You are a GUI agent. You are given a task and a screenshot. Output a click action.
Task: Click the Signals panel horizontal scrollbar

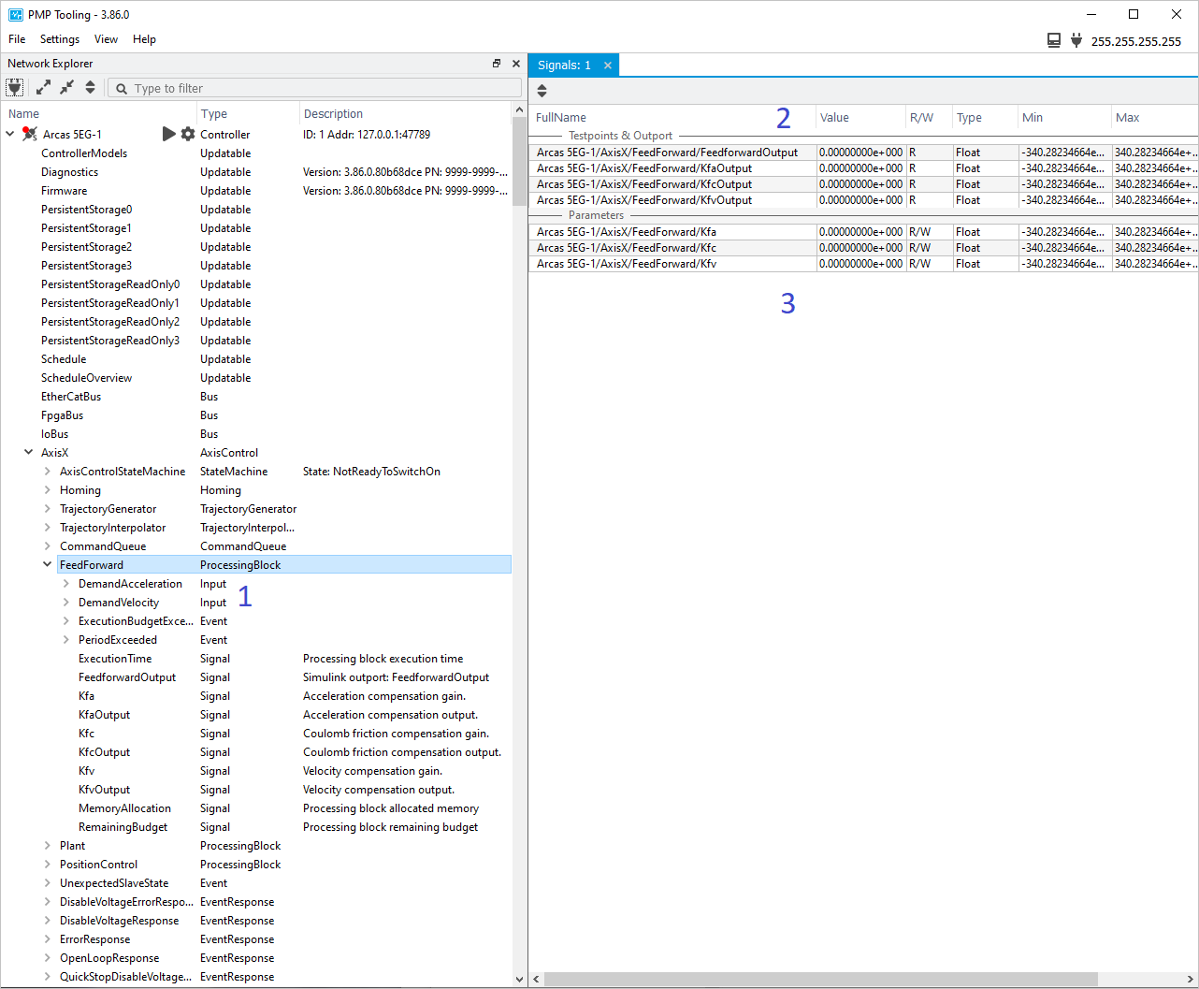pyautogui.click(x=821, y=979)
